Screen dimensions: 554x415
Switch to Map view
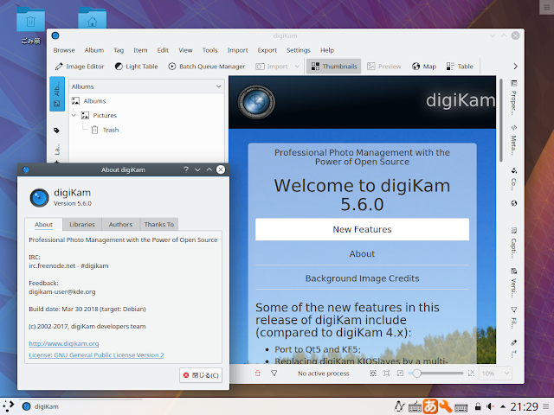(424, 67)
